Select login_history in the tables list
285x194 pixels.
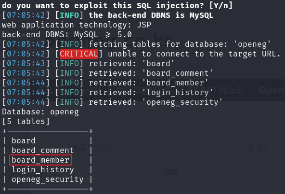43,169
